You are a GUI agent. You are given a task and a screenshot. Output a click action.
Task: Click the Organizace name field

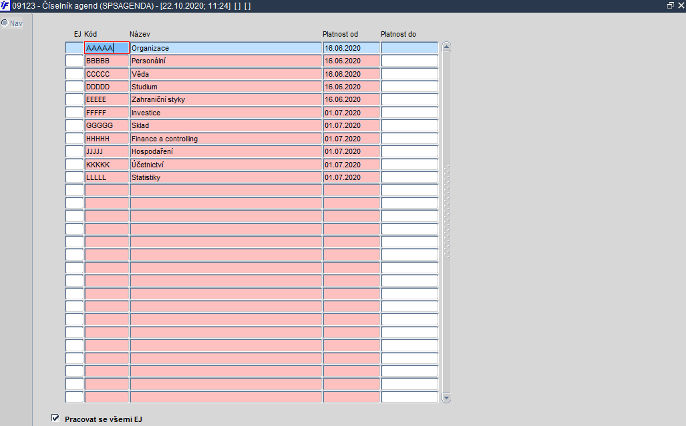pos(226,48)
